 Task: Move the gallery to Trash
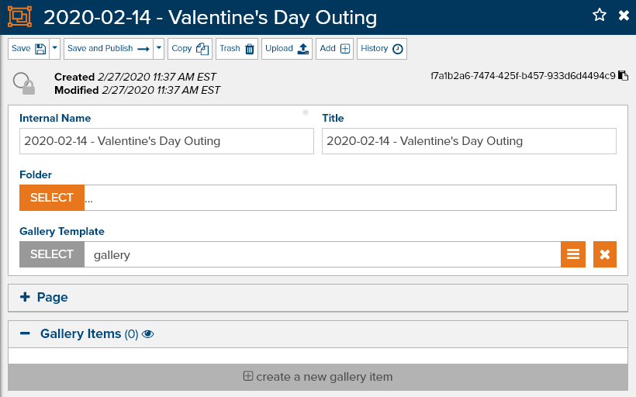click(x=237, y=49)
